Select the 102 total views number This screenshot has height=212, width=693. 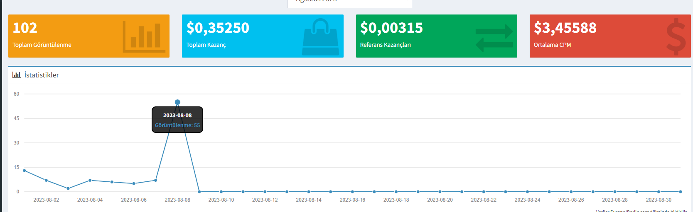25,28
